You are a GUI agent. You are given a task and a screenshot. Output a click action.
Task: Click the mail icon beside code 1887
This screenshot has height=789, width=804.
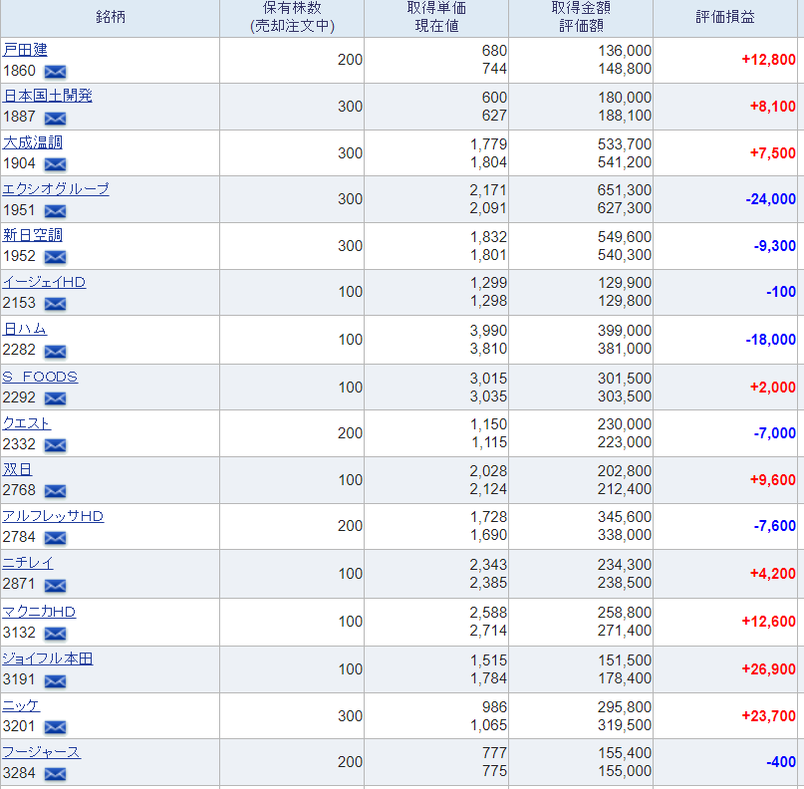(55, 119)
